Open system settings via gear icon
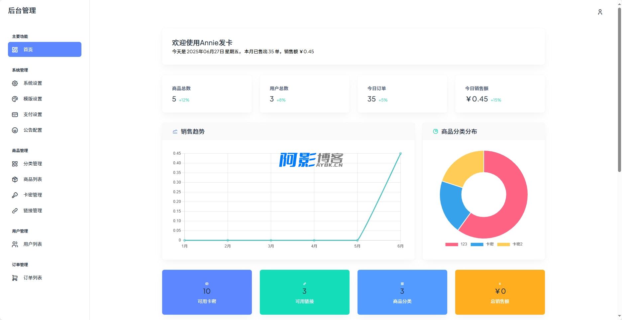Image resolution: width=622 pixels, height=320 pixels. [15, 83]
